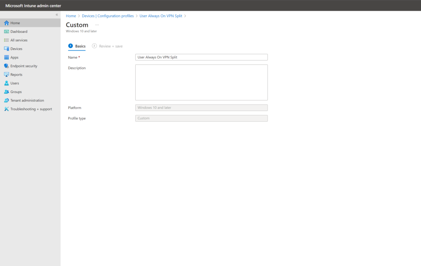Click the step 2 circle of Review

pyautogui.click(x=94, y=46)
